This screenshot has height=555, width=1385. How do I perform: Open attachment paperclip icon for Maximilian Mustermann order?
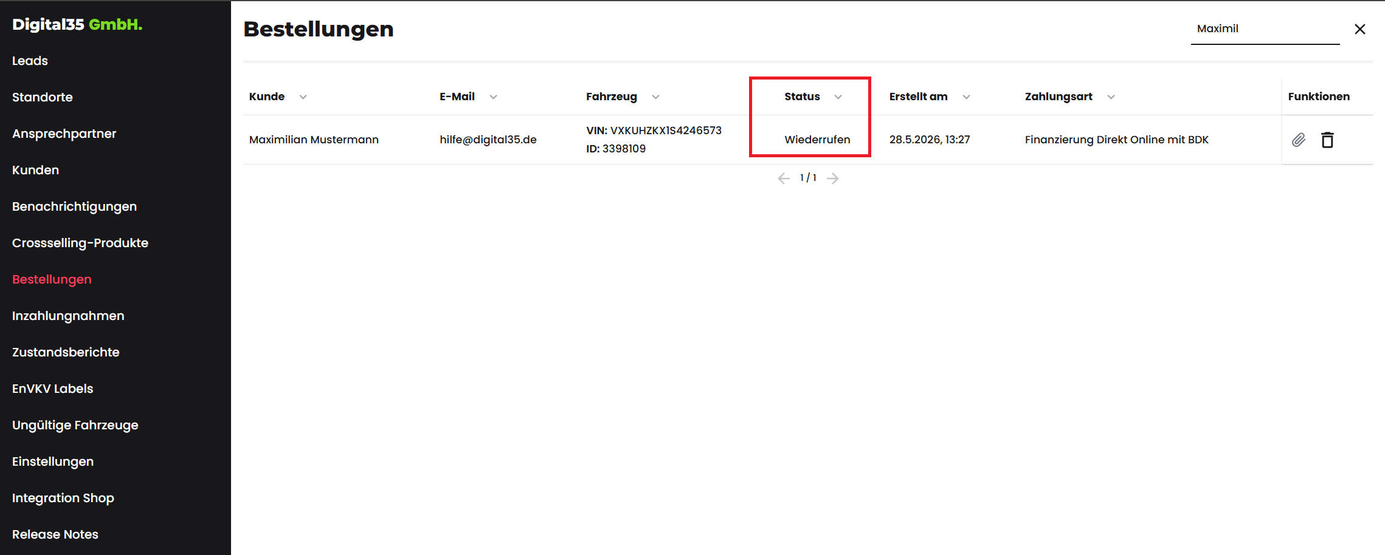(1299, 140)
